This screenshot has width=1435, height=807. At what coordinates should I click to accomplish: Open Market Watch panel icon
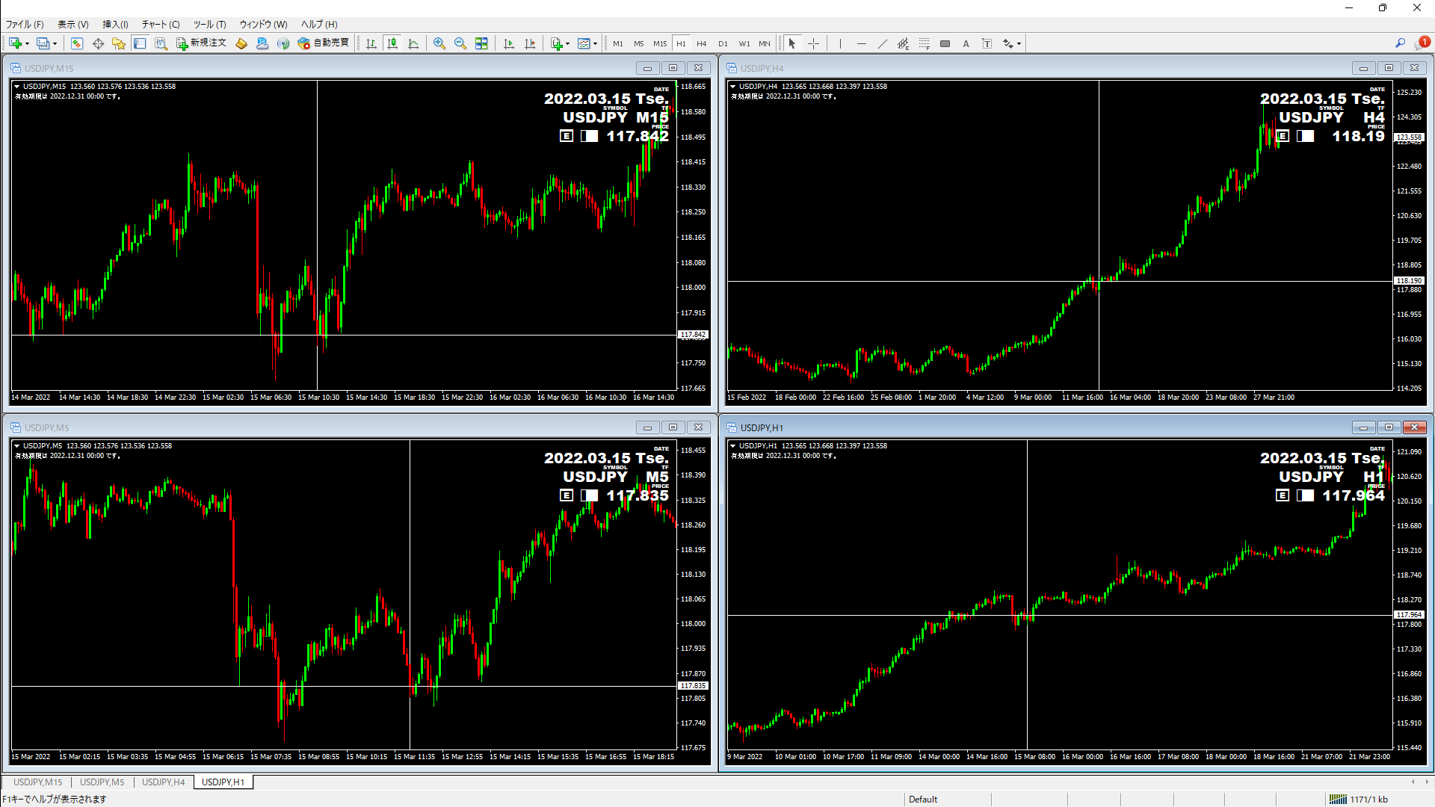[x=77, y=43]
